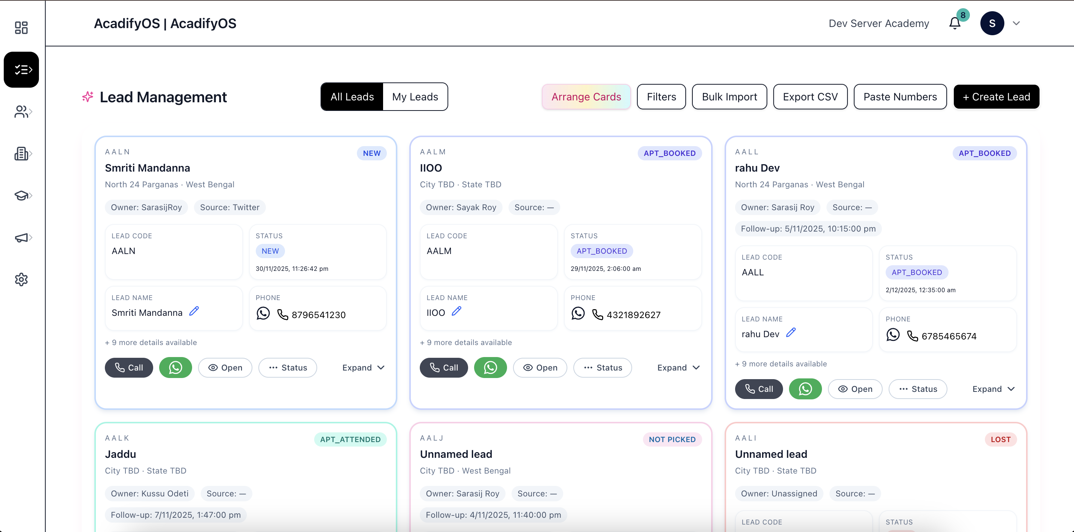Click green WhatsApp button on IIOO card

pyautogui.click(x=490, y=368)
